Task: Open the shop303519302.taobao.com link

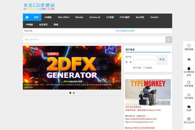Action: point(141,119)
